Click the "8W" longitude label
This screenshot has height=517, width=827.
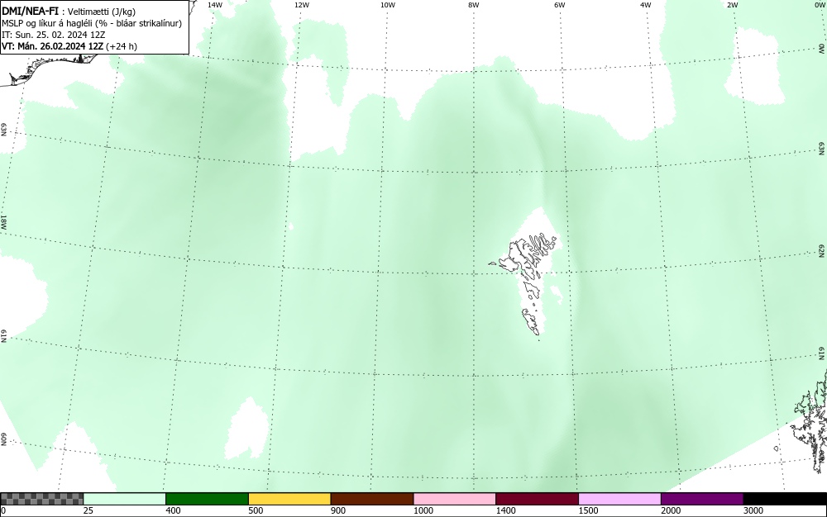pyautogui.click(x=474, y=5)
